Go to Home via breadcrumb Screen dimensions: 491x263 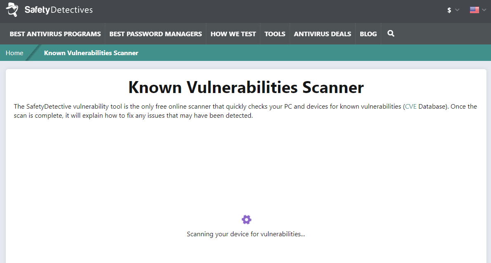(x=14, y=53)
